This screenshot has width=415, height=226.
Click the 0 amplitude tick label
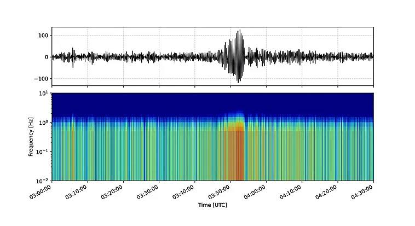click(x=47, y=57)
